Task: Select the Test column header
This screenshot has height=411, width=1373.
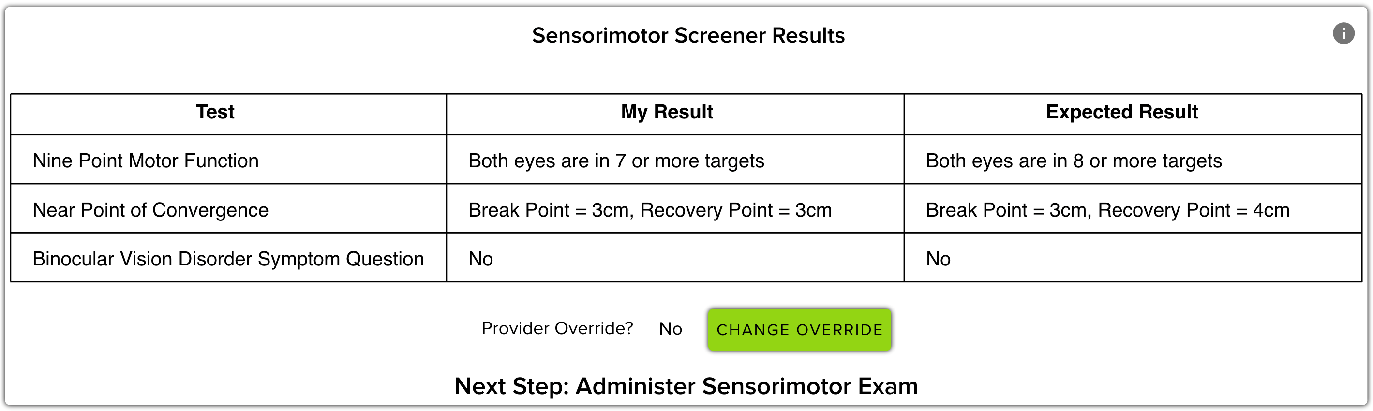Action: [x=215, y=112]
